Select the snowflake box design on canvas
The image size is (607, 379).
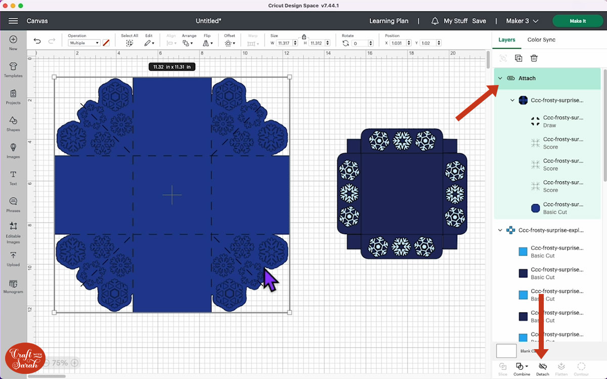pos(172,195)
